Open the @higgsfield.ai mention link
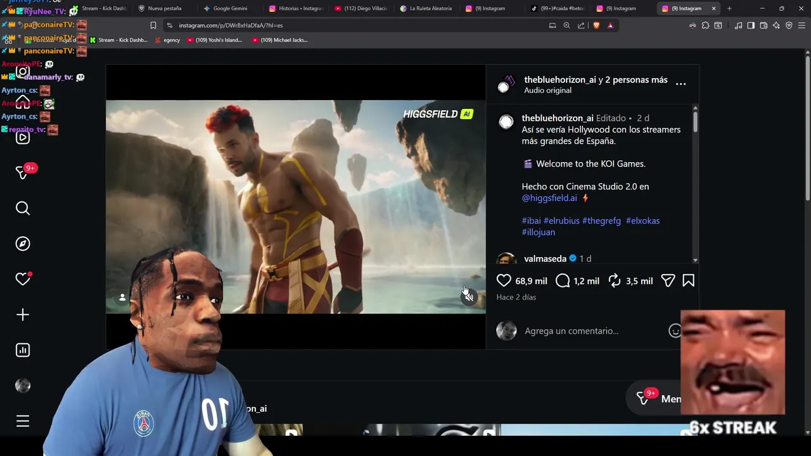811x456 pixels. pyautogui.click(x=549, y=198)
